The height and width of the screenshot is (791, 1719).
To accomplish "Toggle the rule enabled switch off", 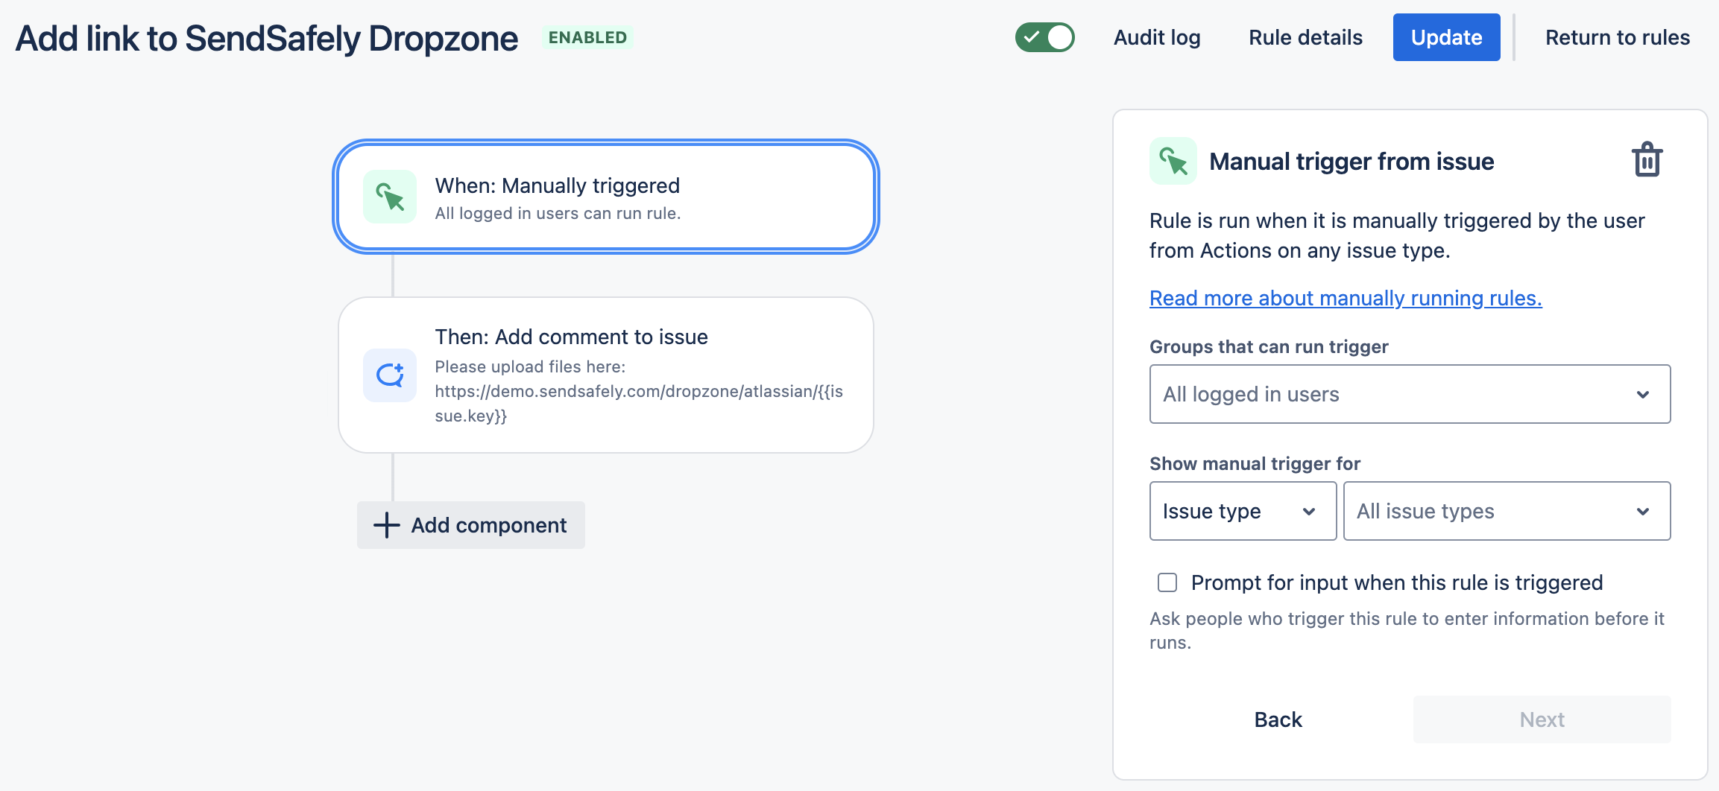I will (x=1044, y=37).
